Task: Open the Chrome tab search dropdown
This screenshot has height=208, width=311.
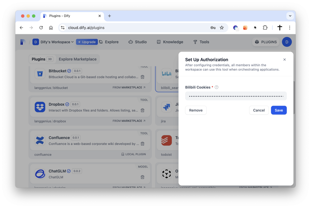Action: coord(290,16)
